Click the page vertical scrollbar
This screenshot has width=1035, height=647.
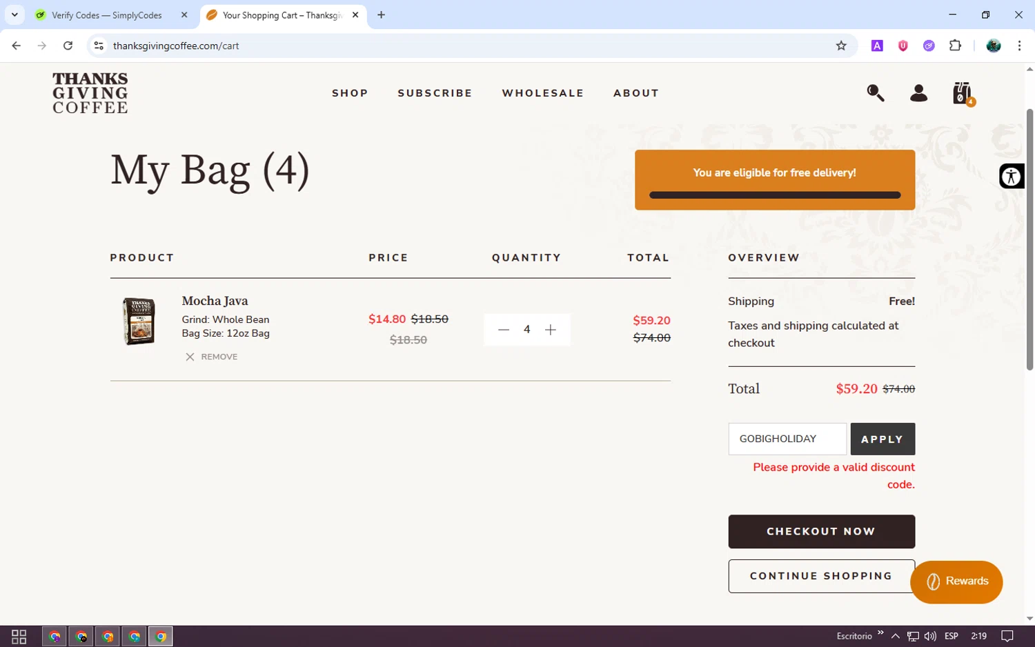pyautogui.click(x=1029, y=239)
